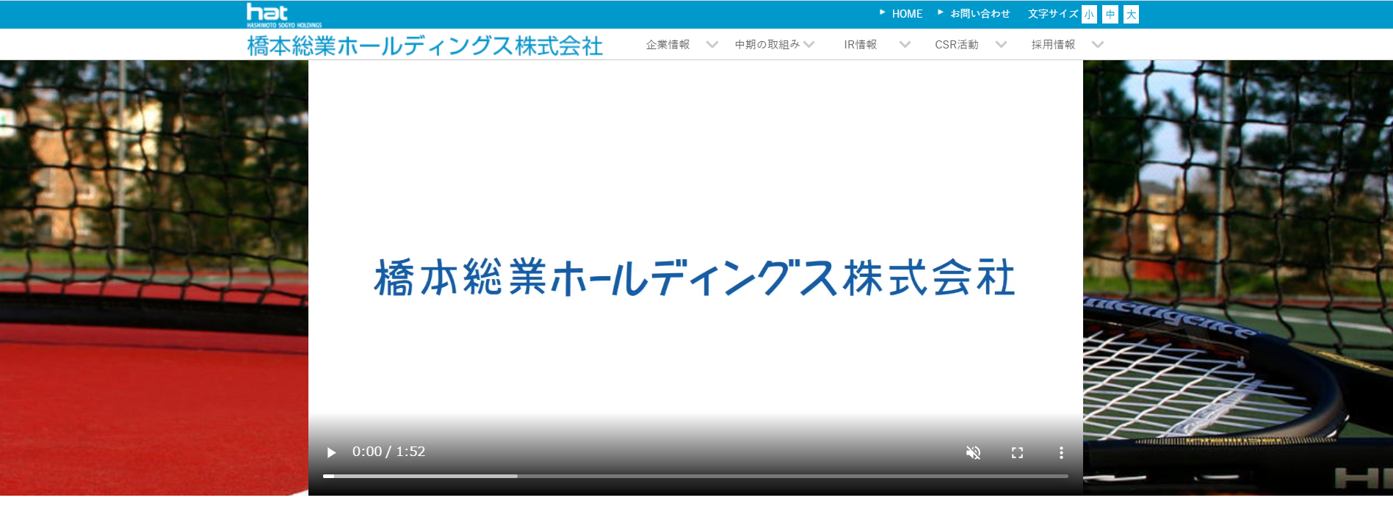This screenshot has height=528, width=1393.
Task: Click the 文字サイズ label
Action: 1052,14
